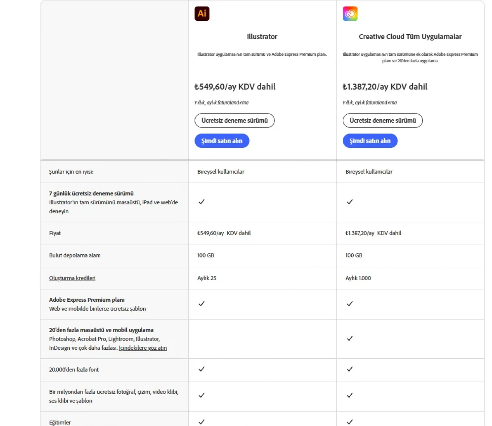Click the Creative Cloud rainbow logo icon
492x426 pixels.
pos(350,13)
